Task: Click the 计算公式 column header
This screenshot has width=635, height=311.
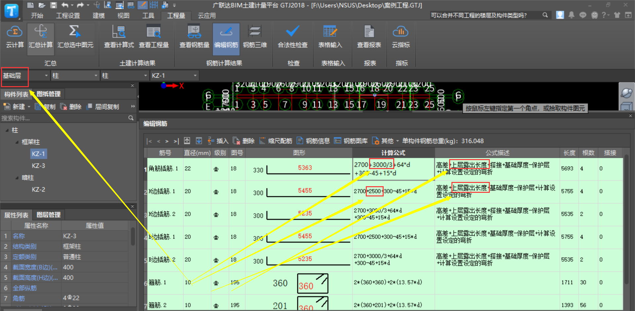Action: [393, 153]
